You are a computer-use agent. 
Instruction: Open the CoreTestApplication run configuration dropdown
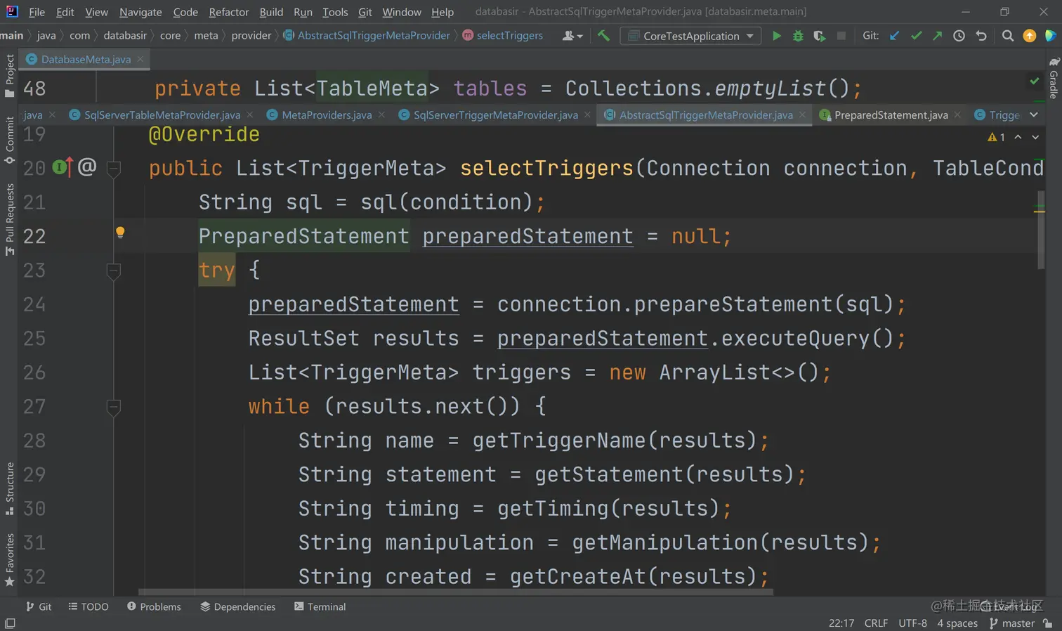coord(690,36)
